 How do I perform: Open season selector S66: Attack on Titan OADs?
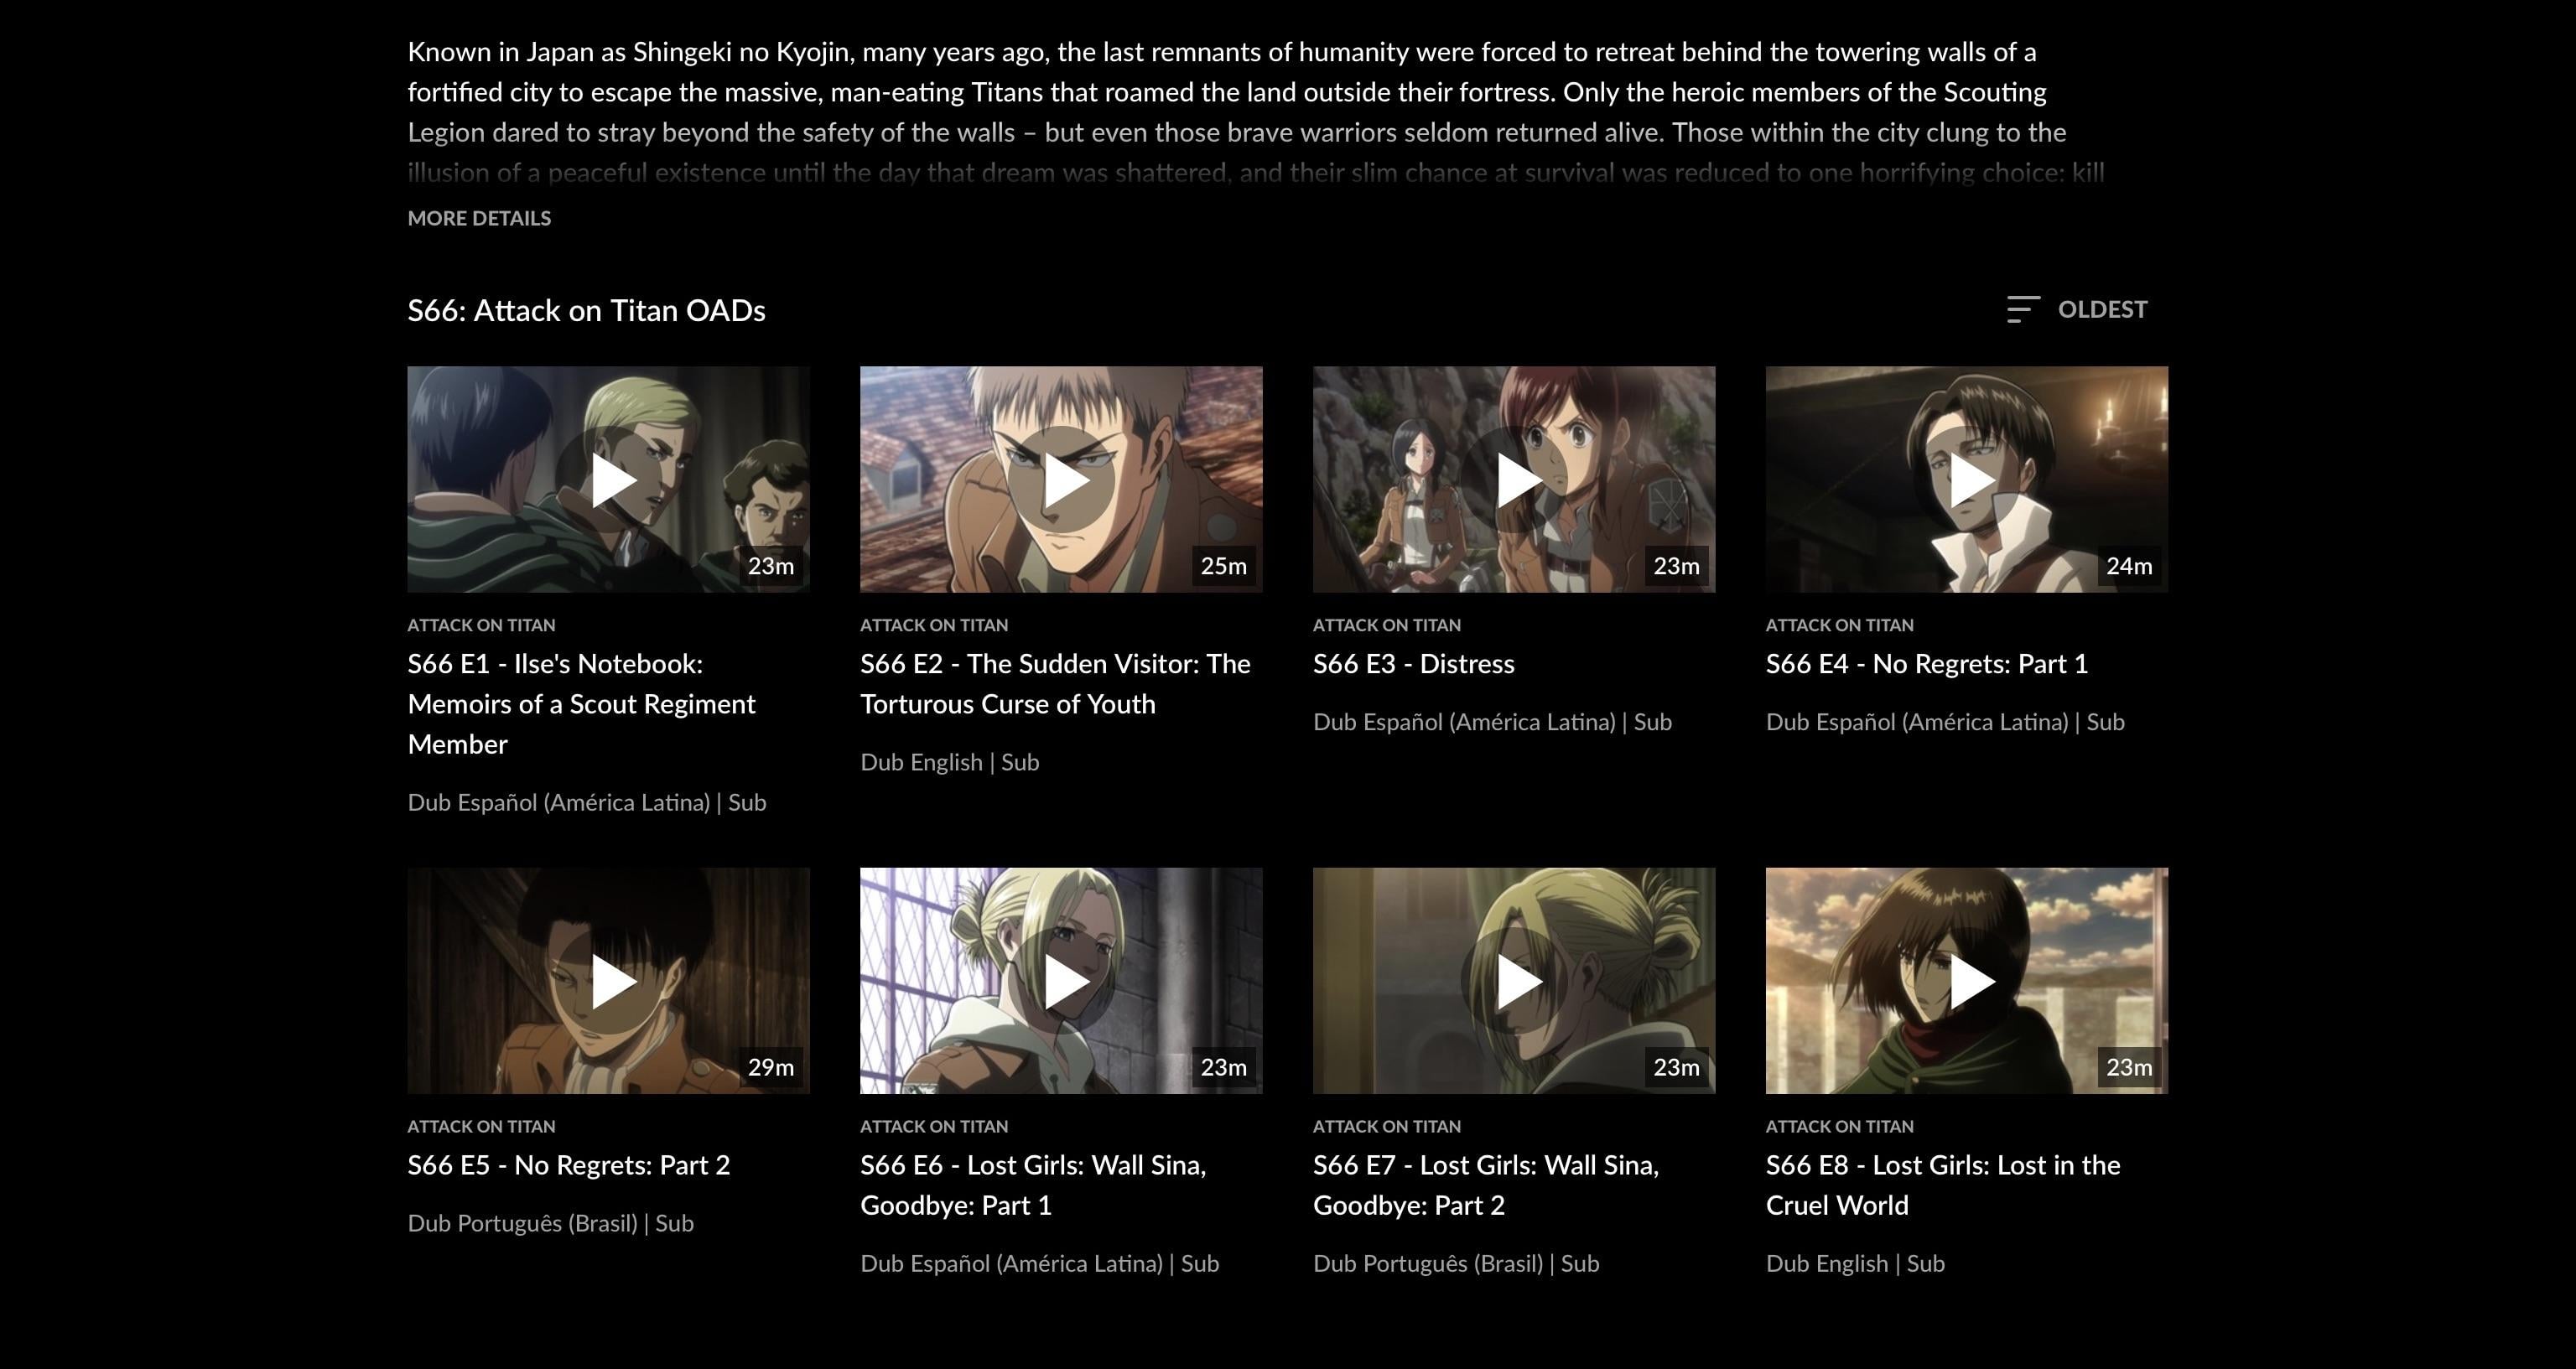(586, 310)
